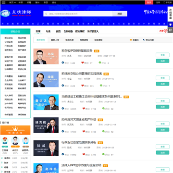Viewport: 173px width, 173px height.
Task: Open 姚克枫 course thumbnail
Action: [x=46, y=125]
